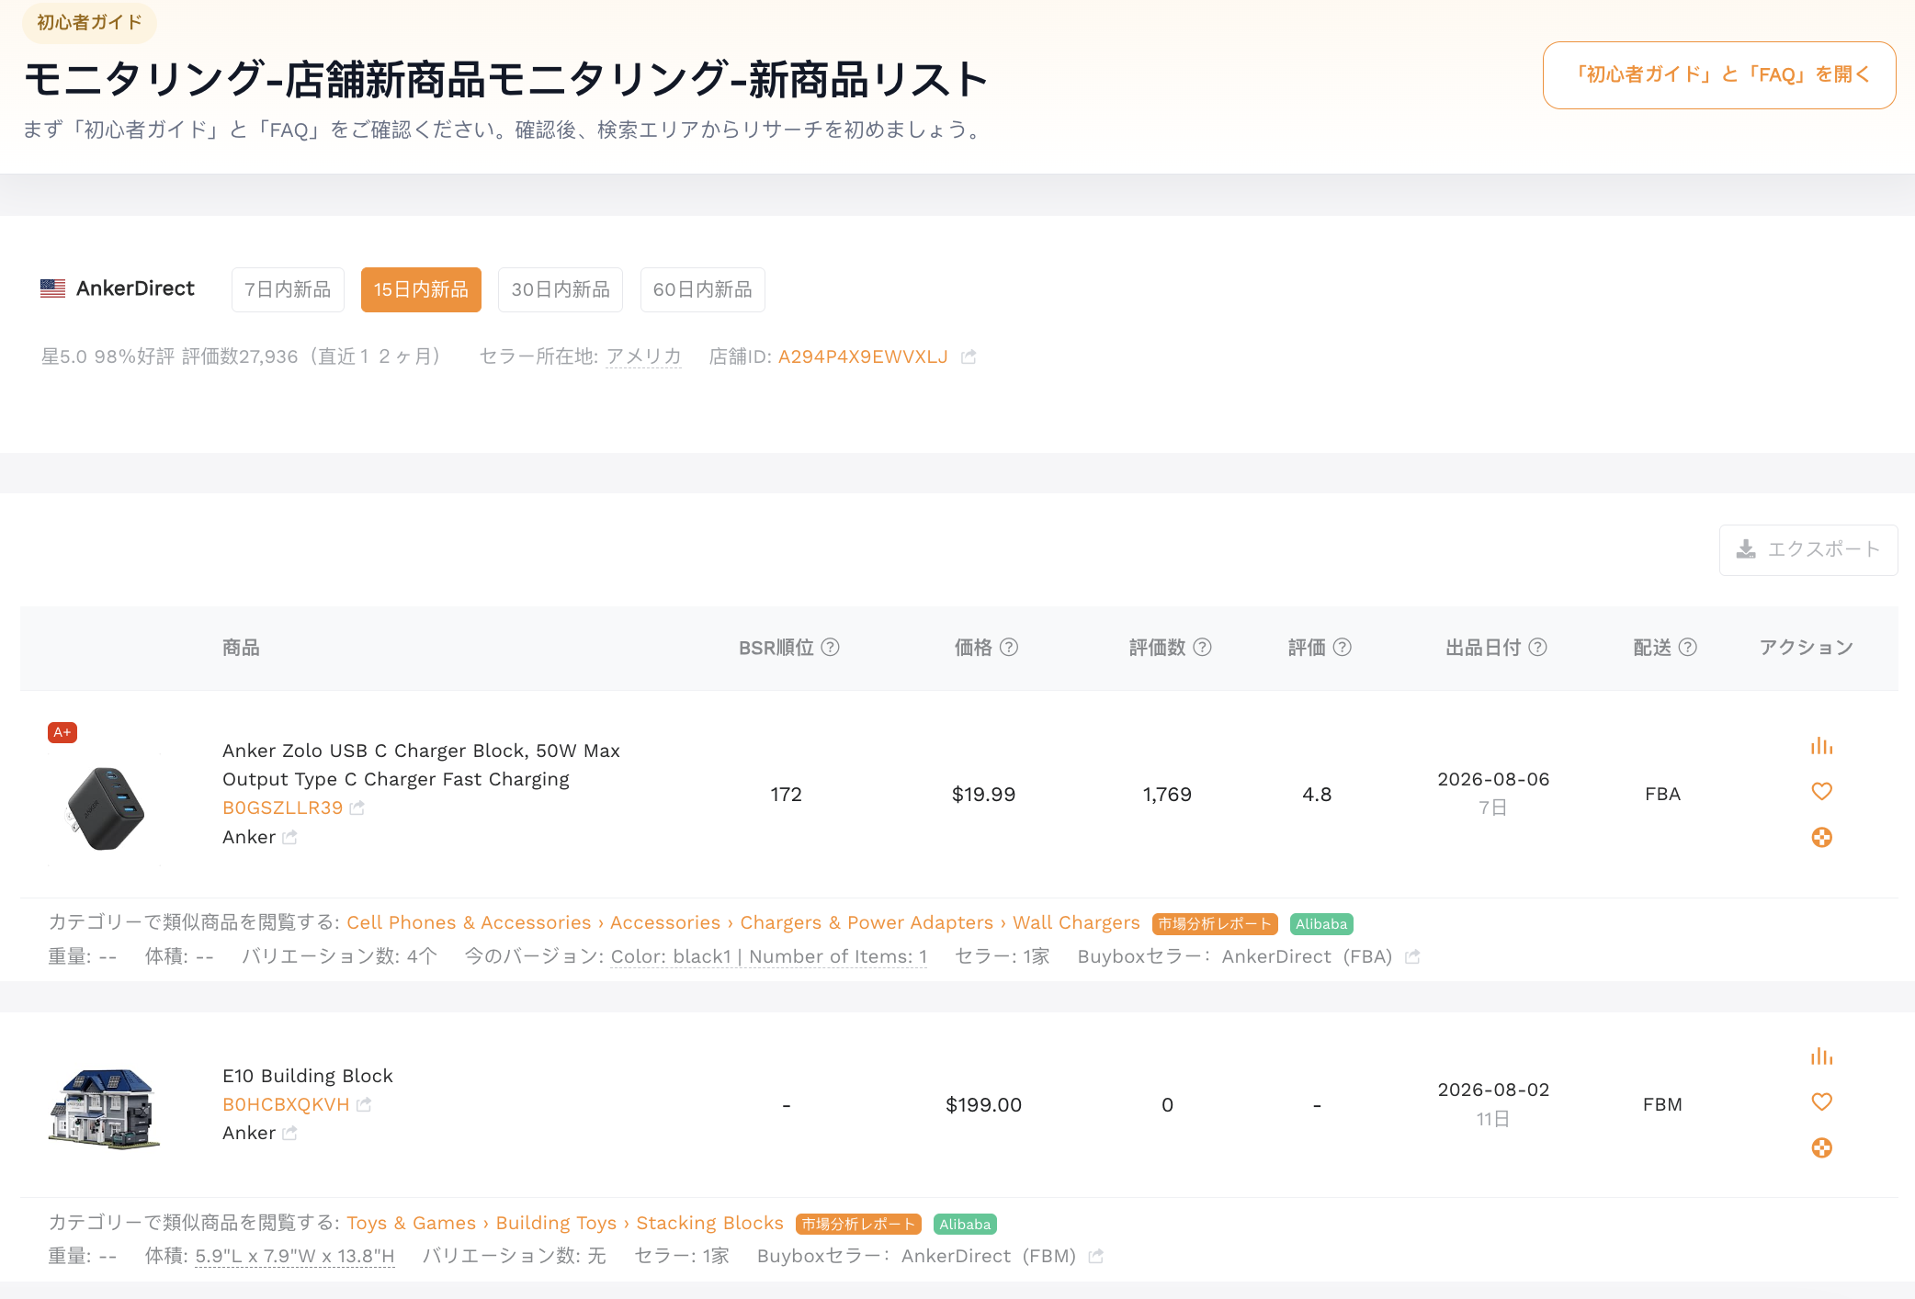Screen dimensions: 1915x1299
Task: Browse Chargers & Power Adapters category
Action: click(x=867, y=922)
